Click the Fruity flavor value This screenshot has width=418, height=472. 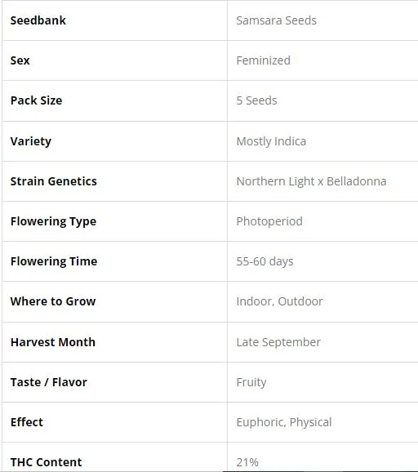[x=251, y=382]
